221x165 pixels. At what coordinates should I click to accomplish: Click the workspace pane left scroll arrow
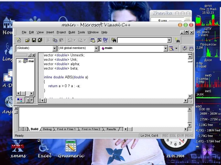pyautogui.click(x=19, y=93)
